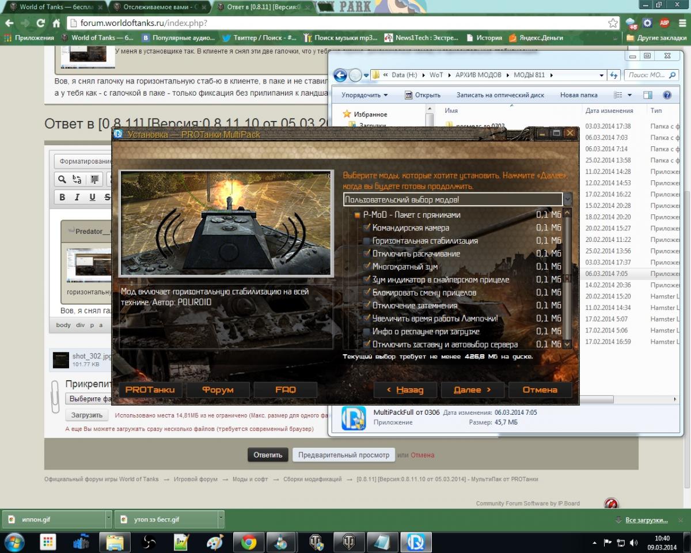Toggle 'Увеличить время работы Лампочки!' checkbox
Image resolution: width=691 pixels, height=553 pixels.
click(367, 319)
